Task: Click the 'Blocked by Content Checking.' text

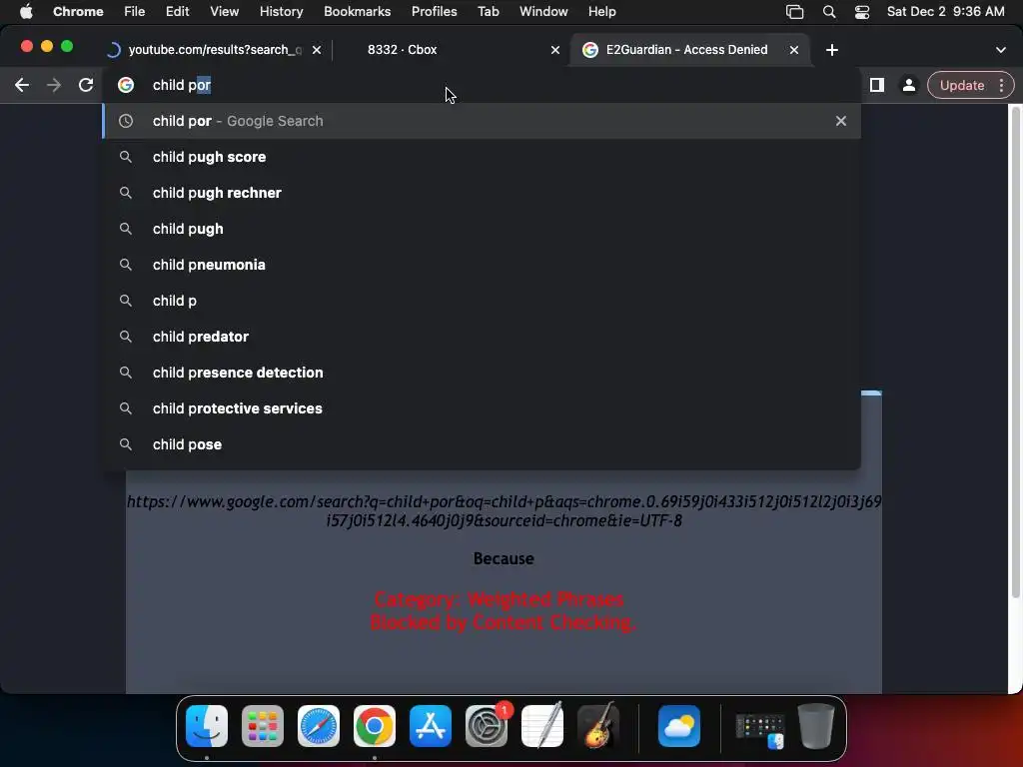Action: [x=504, y=622]
